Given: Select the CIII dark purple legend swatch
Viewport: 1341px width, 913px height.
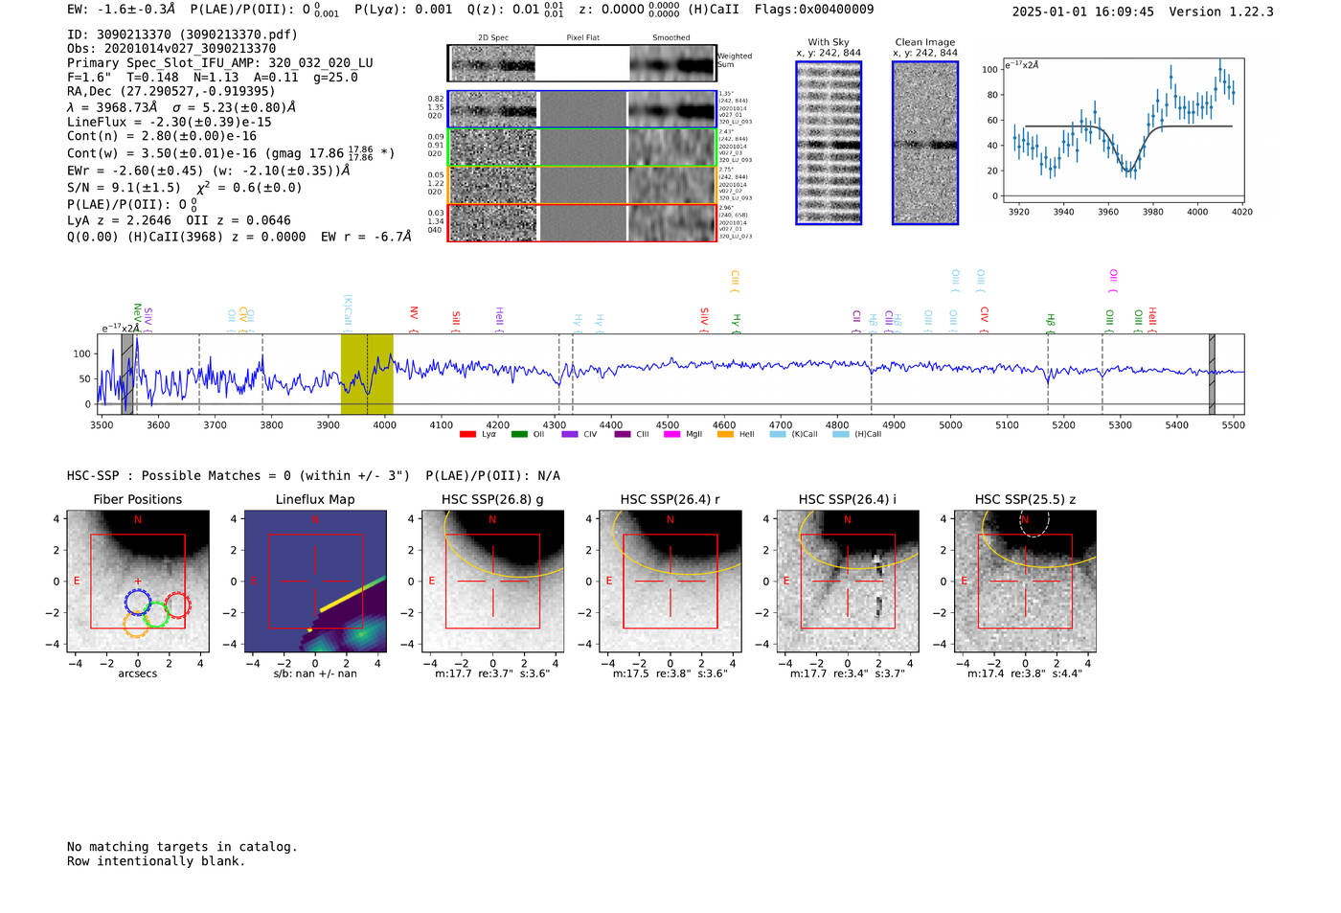Looking at the screenshot, I should [623, 435].
